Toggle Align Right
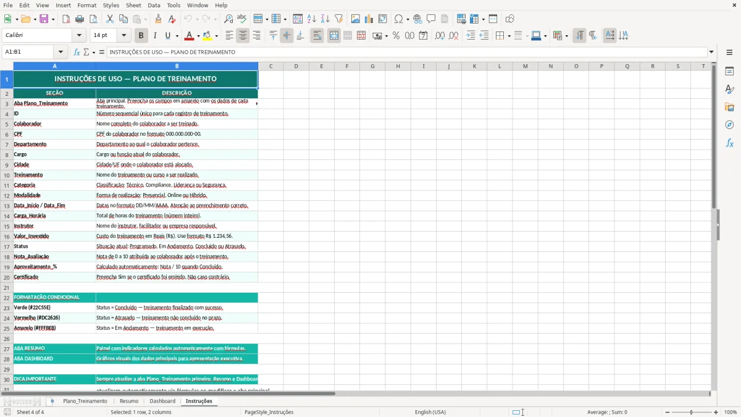This screenshot has height=417, width=741. 256,36
